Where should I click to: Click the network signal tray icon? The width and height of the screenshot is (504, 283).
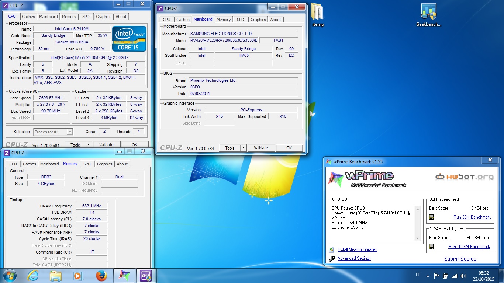pos(455,276)
